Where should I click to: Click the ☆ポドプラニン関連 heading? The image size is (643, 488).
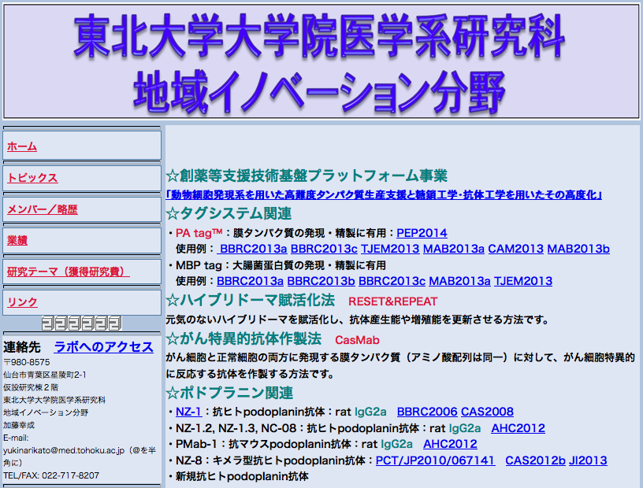point(229,393)
